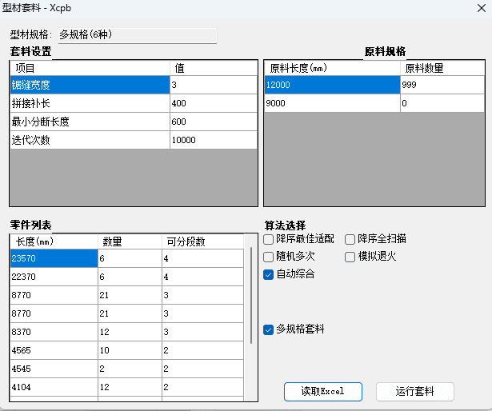The height and width of the screenshot is (411, 492).
Task: Click quantity 0 for the 9000 material
Action: point(442,103)
